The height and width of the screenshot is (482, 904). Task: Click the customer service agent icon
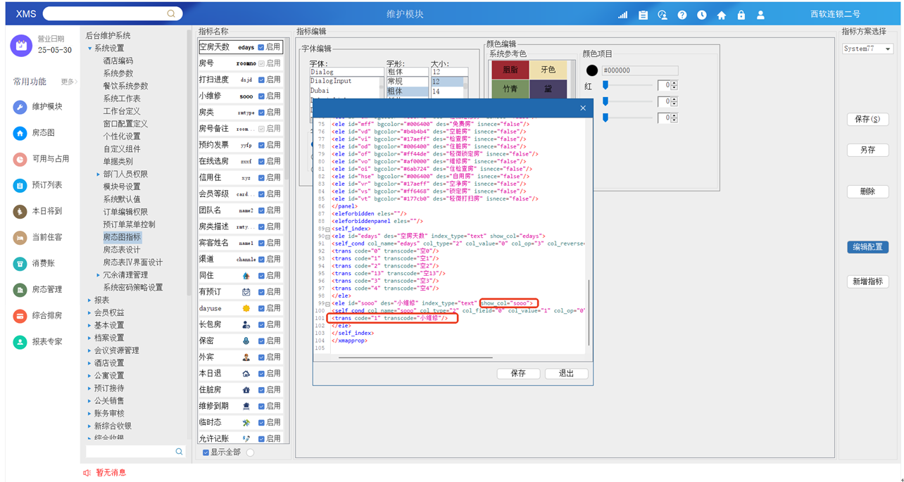pos(663,15)
